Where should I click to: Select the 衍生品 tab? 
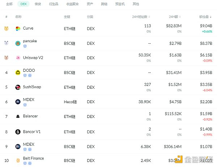(52, 4)
